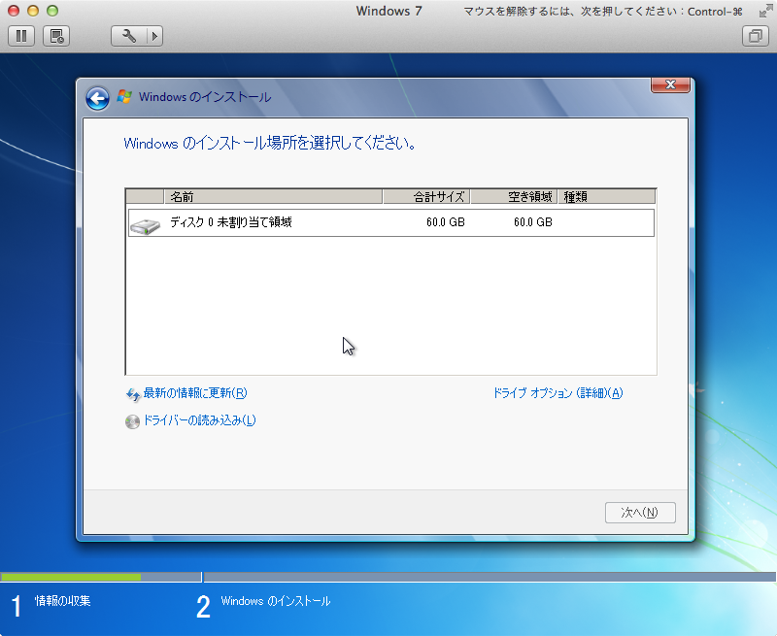Click the Windows flag logo icon
The width and height of the screenshot is (777, 636).
pos(124,96)
